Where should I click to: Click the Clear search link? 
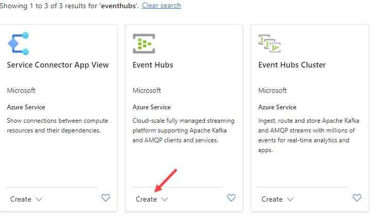point(161,5)
